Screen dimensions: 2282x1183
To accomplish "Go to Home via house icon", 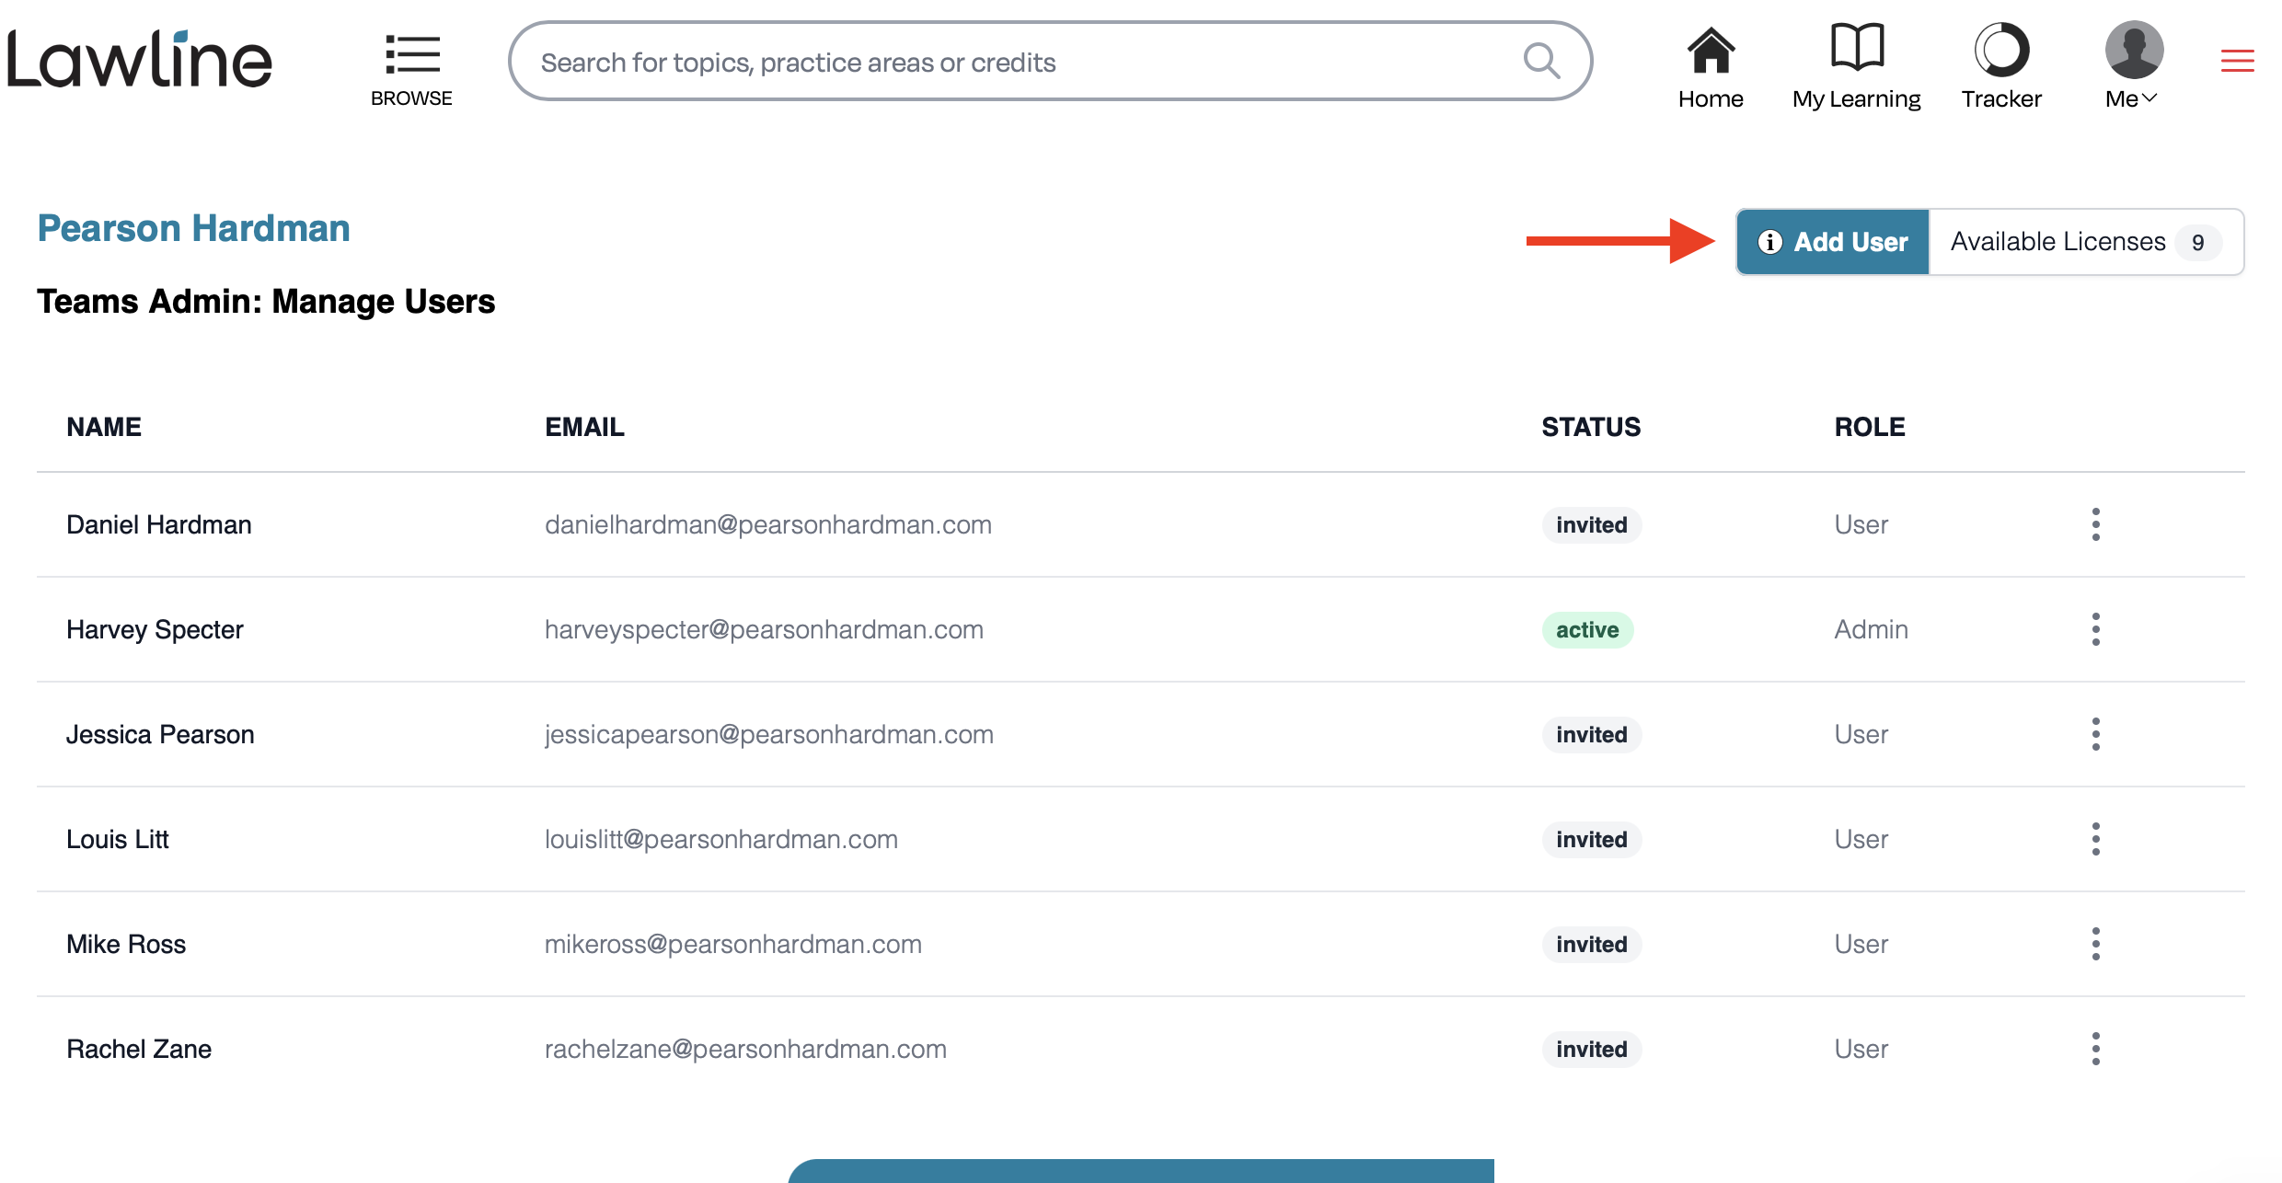I will (1711, 50).
